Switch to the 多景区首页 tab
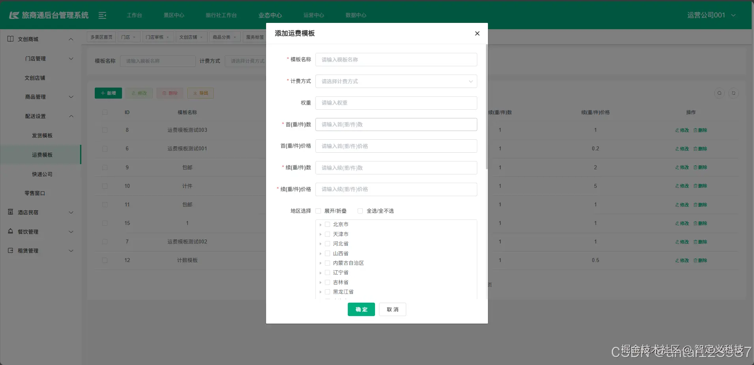Viewport: 754px width, 365px height. coord(101,37)
